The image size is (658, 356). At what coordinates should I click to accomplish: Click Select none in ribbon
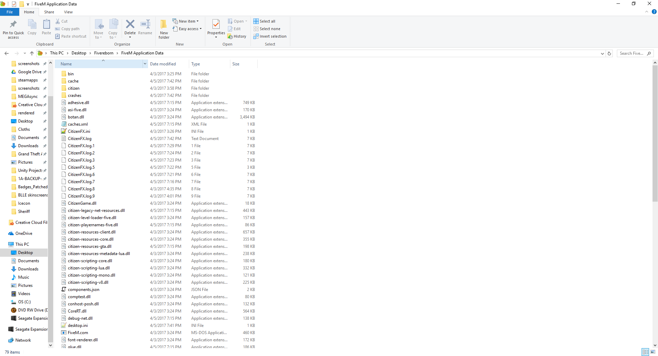(267, 29)
